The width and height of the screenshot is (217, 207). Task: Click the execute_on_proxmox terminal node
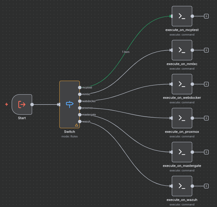point(182,118)
